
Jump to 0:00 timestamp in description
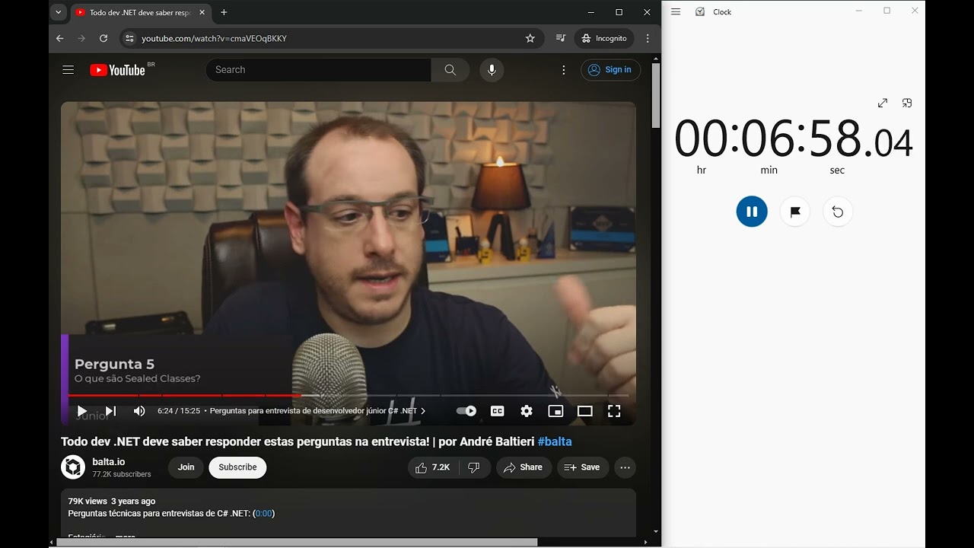pos(264,513)
